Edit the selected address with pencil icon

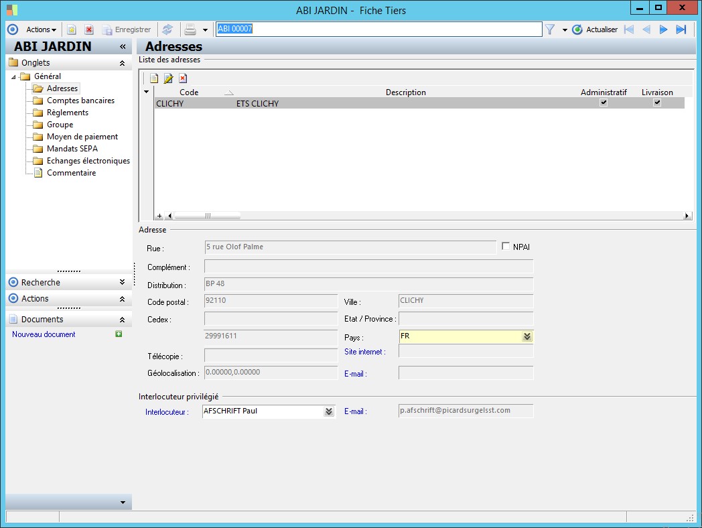coord(168,78)
